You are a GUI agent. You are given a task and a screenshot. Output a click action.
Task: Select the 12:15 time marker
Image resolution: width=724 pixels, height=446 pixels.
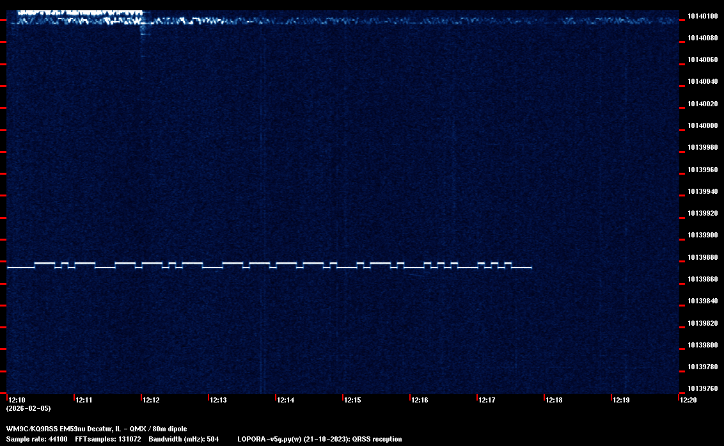pyautogui.click(x=352, y=401)
